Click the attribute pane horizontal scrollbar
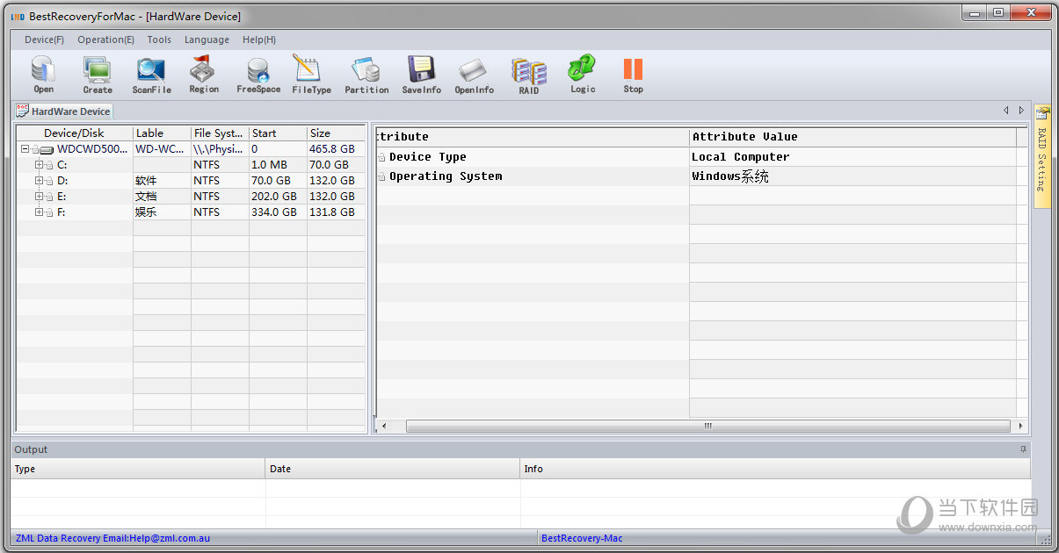1059x553 pixels. (x=707, y=426)
